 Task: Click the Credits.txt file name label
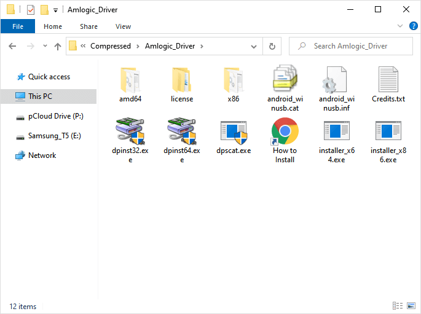(x=388, y=99)
